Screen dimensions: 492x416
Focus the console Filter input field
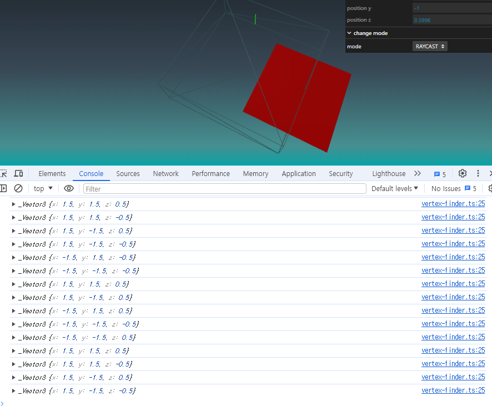point(225,188)
